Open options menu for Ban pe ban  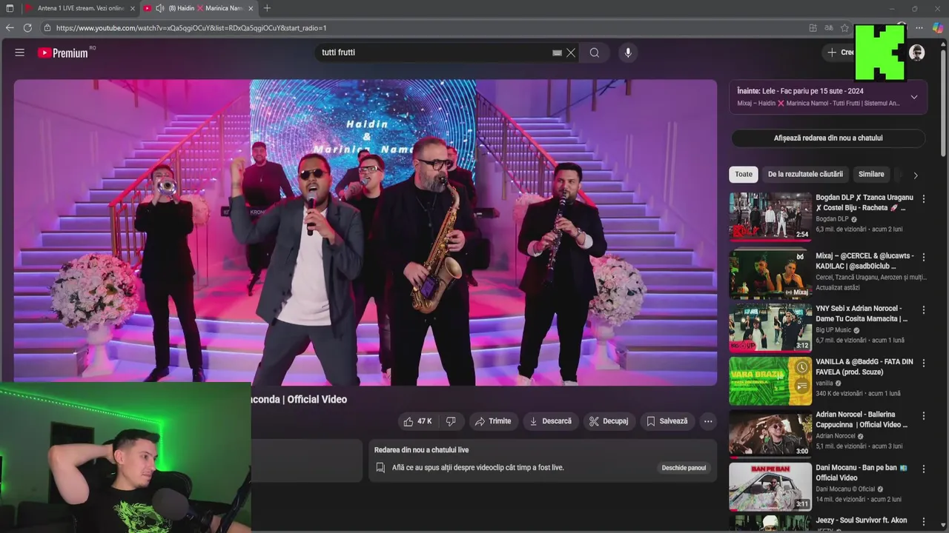pos(924,469)
